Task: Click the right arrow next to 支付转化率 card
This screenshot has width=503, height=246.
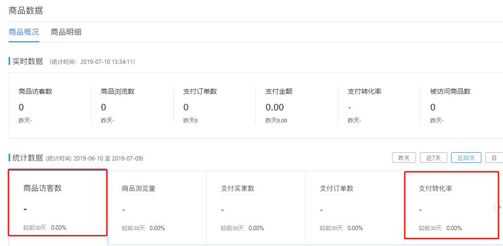Action: point(499,207)
